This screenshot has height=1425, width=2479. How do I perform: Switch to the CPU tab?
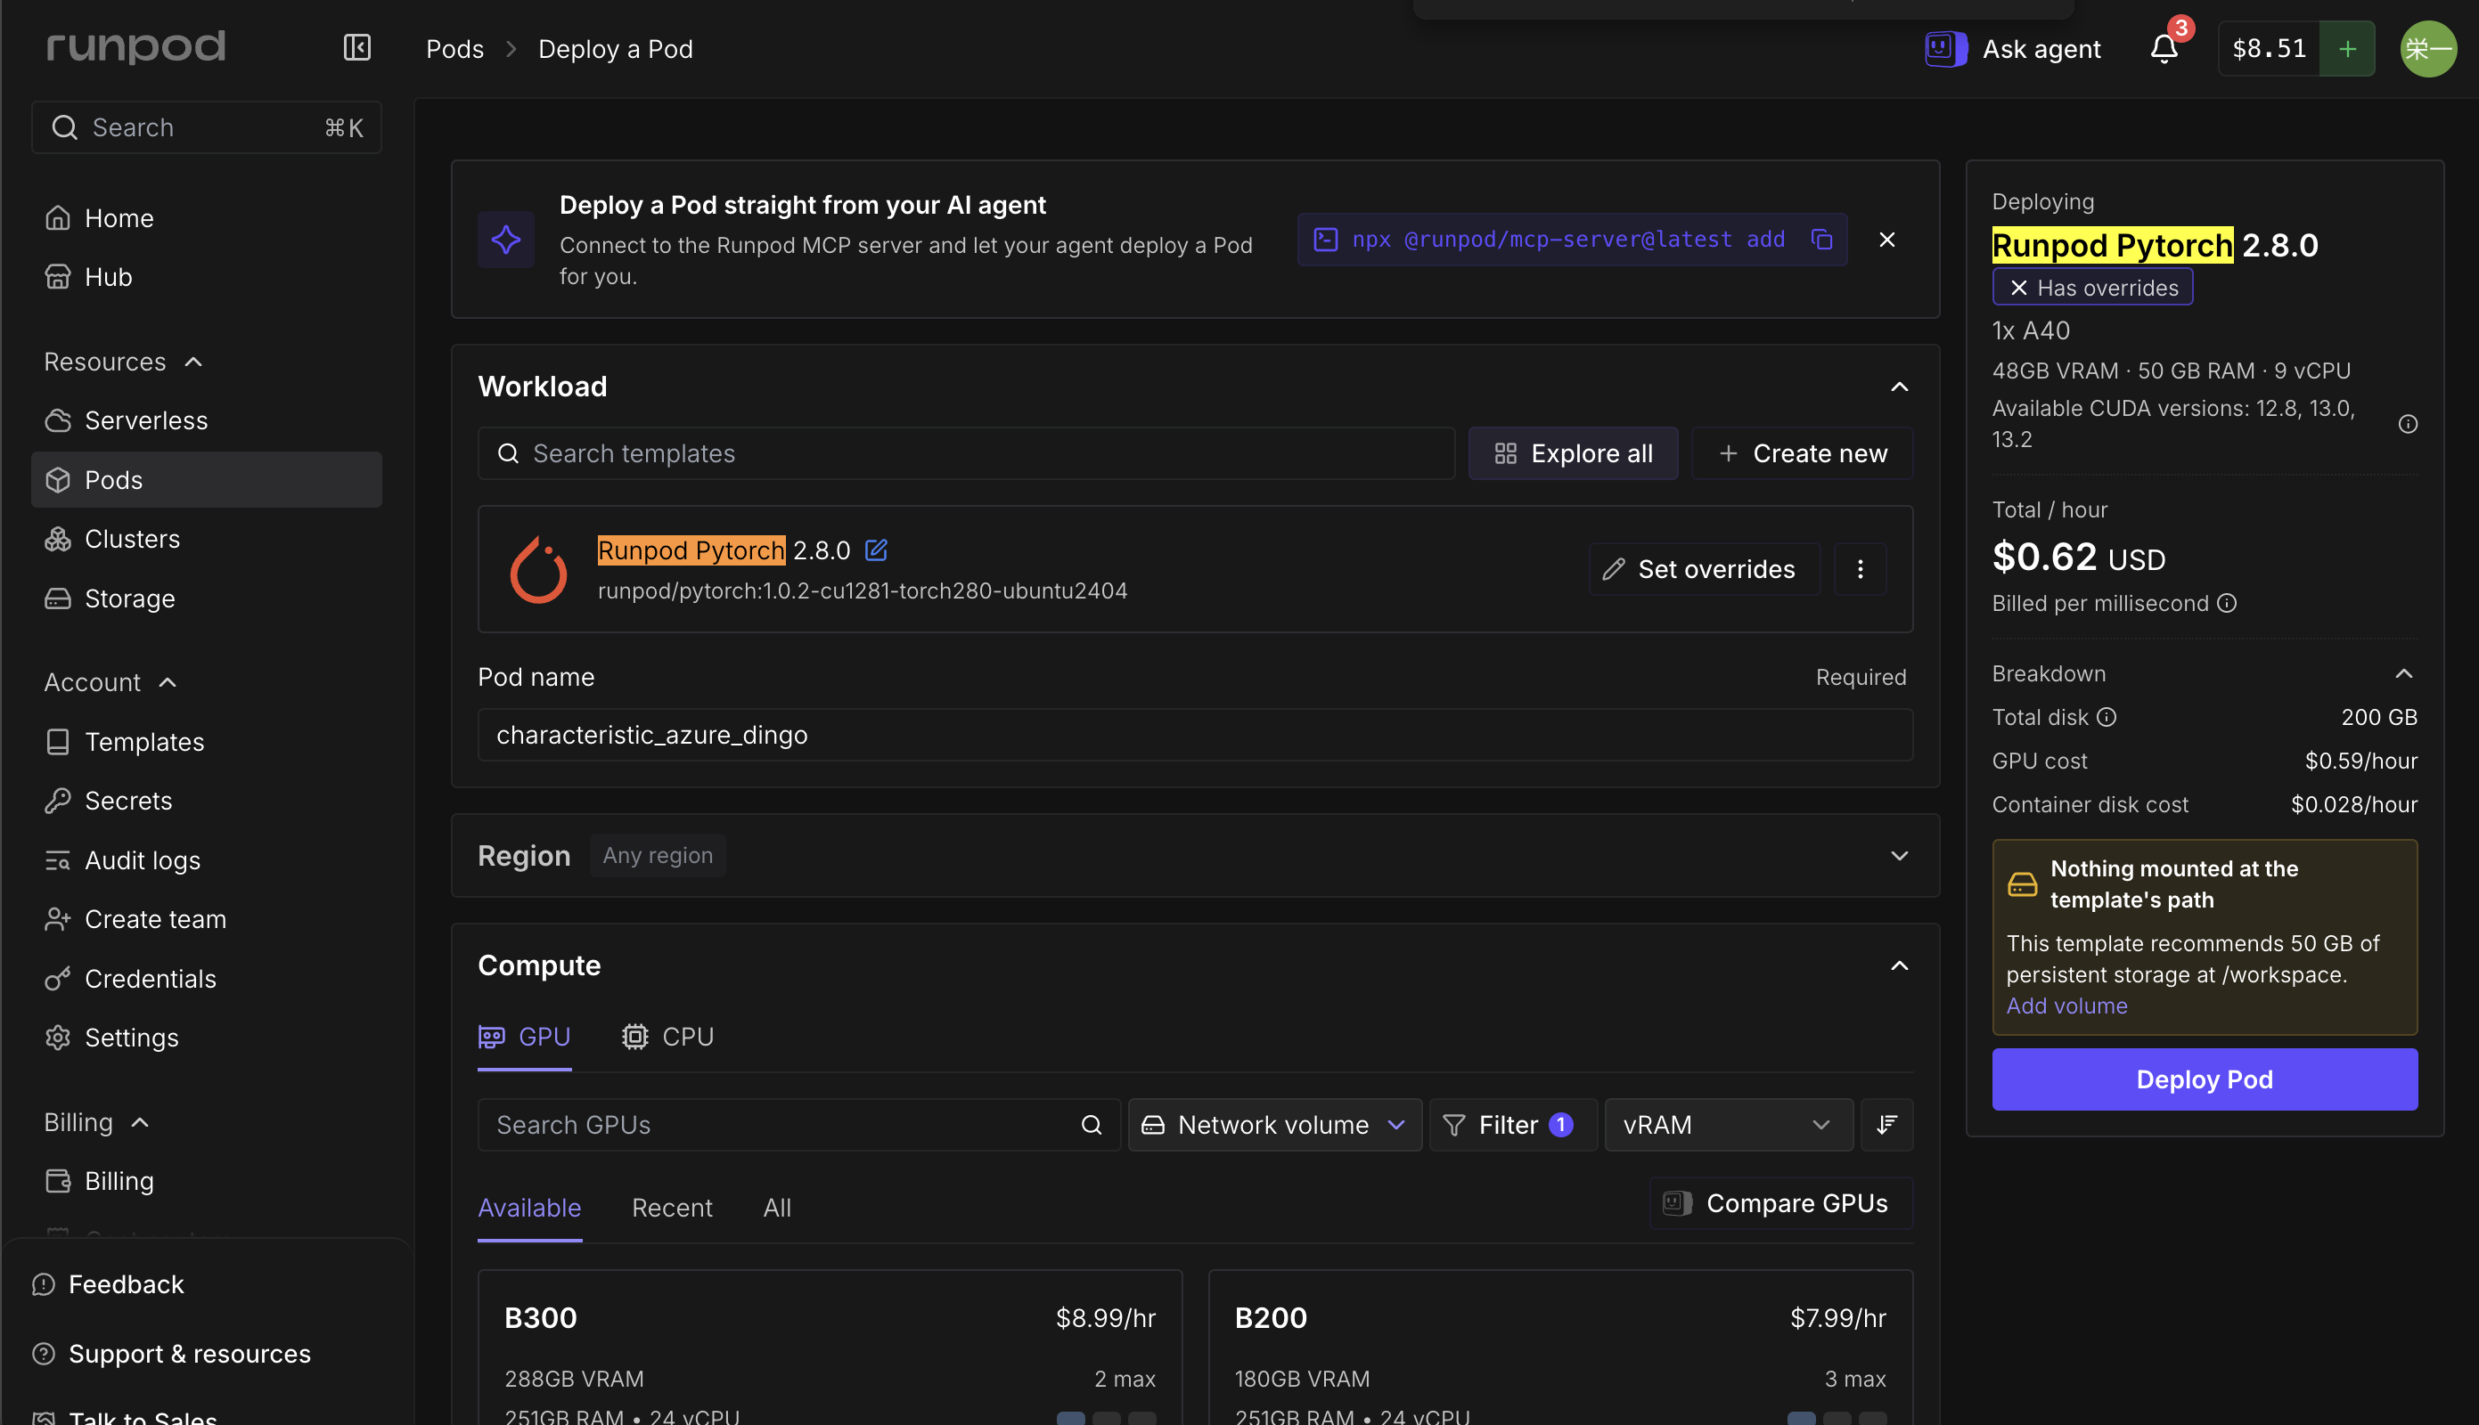tap(667, 1037)
